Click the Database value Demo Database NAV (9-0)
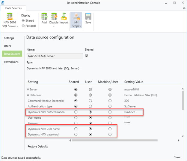The width and height of the screenshot is (187, 161). [141, 95]
